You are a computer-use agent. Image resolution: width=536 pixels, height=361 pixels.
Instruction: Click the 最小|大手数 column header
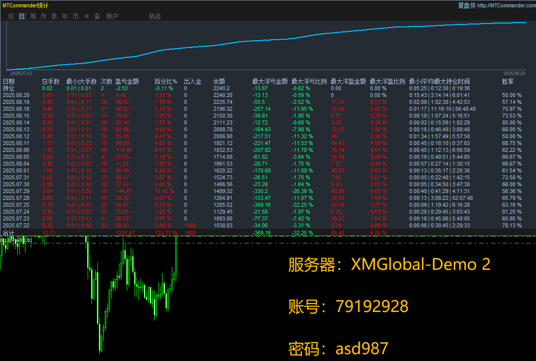pyautogui.click(x=81, y=81)
